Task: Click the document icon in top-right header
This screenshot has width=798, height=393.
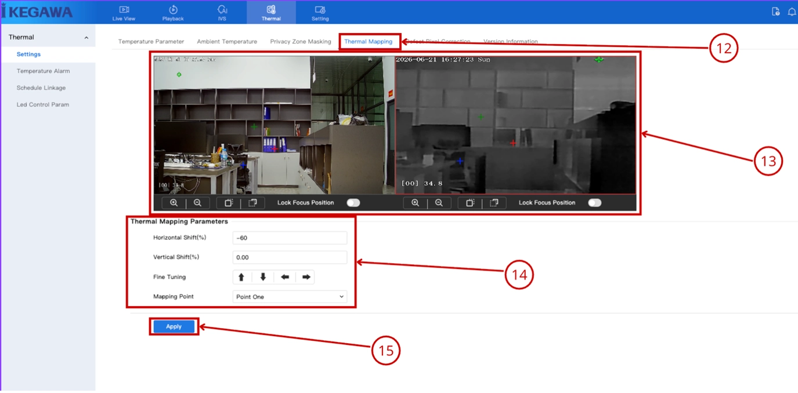Action: [775, 12]
